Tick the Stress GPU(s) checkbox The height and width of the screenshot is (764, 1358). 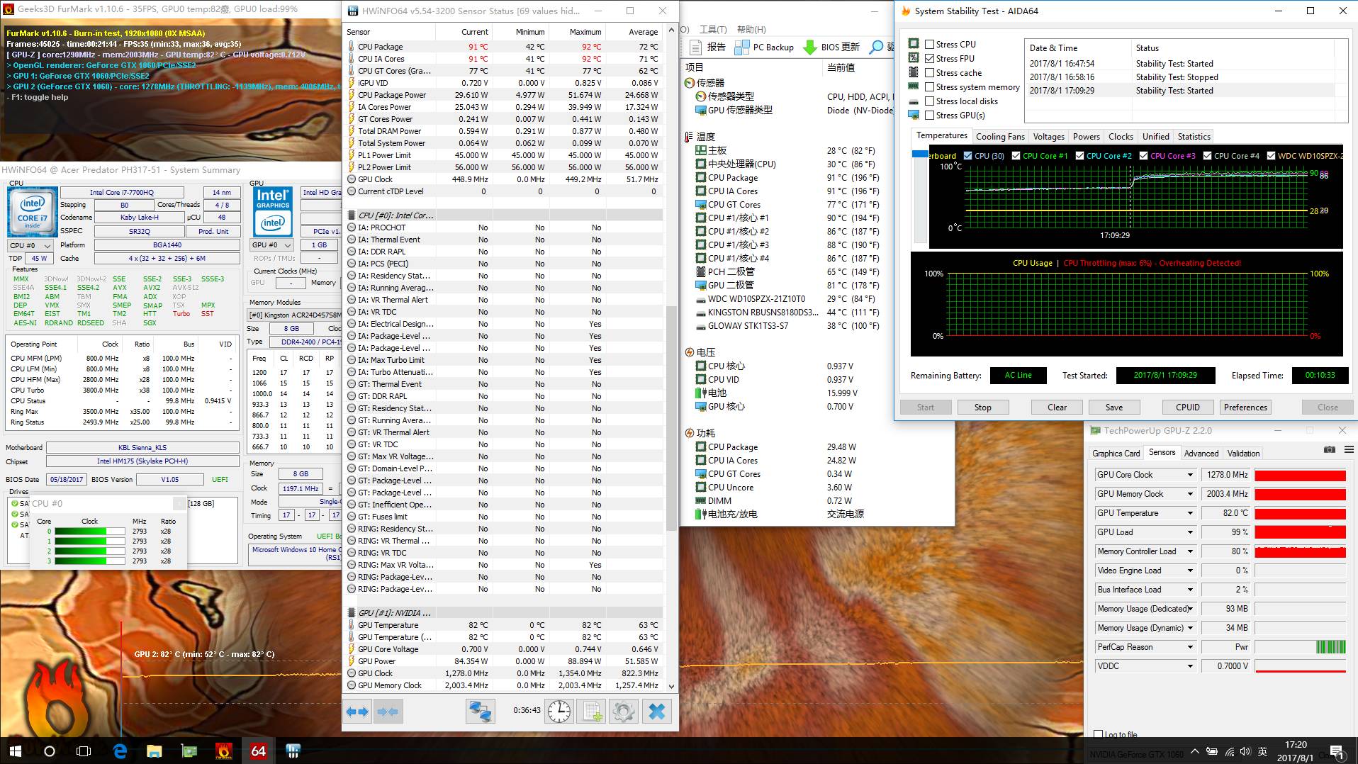929,116
